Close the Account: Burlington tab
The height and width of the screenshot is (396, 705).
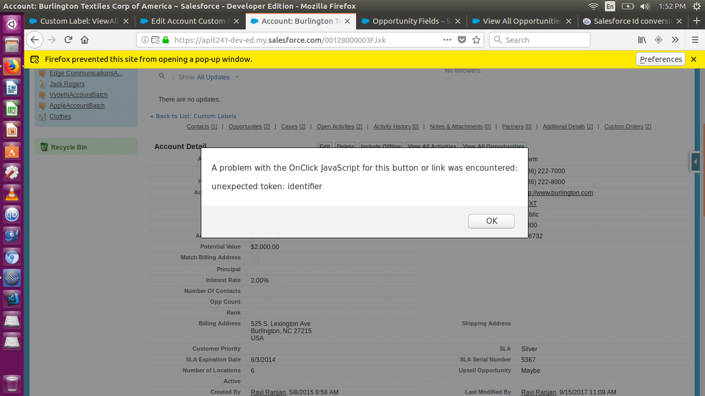coord(347,21)
